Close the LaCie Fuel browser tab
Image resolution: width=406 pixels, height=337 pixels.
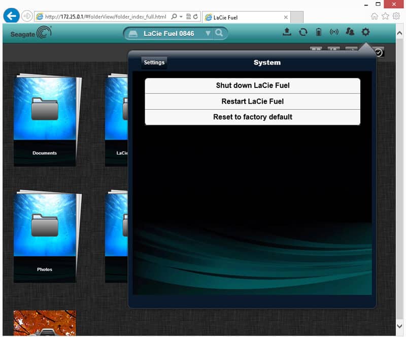point(286,17)
